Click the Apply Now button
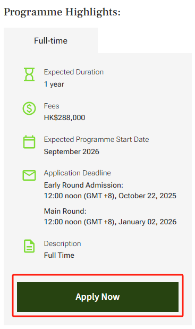The width and height of the screenshot is (195, 329). click(98, 297)
